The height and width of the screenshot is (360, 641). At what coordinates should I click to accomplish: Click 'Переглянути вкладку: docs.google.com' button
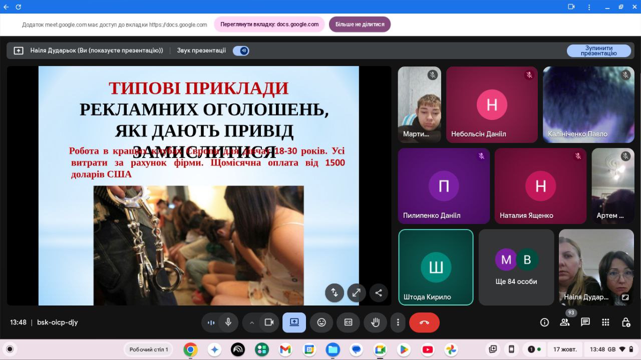coord(269,24)
